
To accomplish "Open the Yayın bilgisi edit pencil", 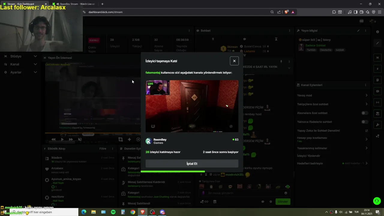I will (358, 31).
